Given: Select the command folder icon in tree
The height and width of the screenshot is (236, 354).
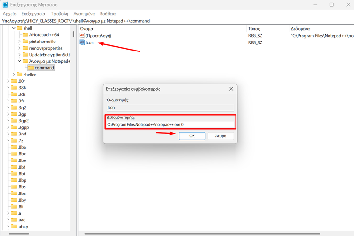Looking at the screenshot, I should (31, 68).
